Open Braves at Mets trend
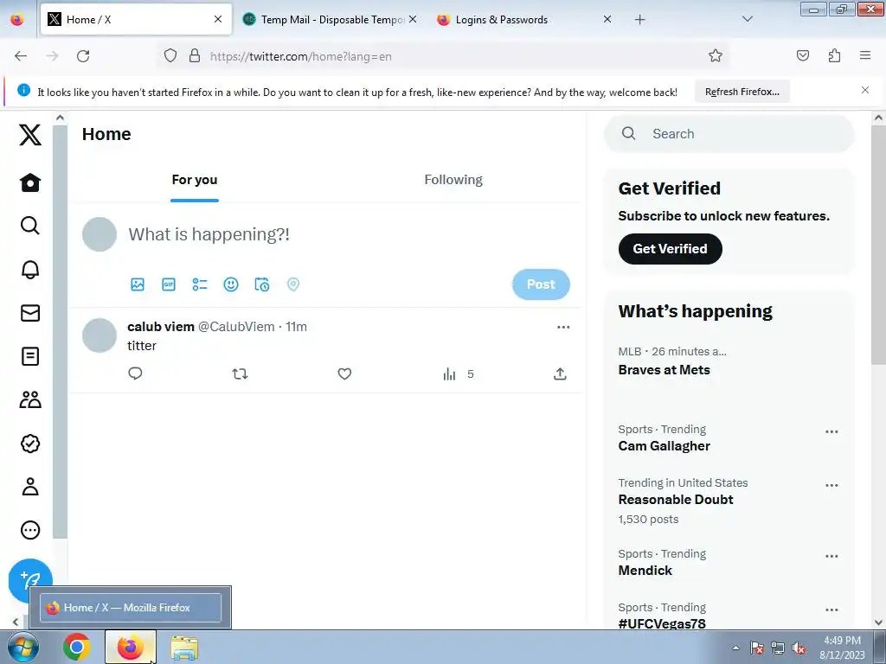886x664 pixels. (664, 370)
